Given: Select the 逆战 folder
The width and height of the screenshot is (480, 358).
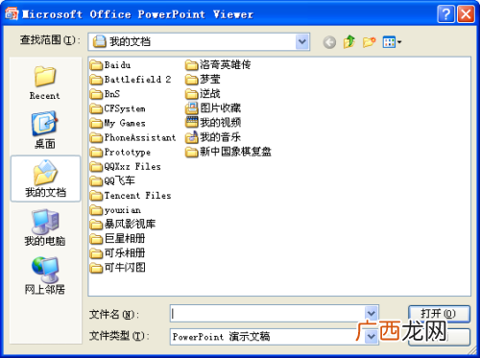Looking at the screenshot, I should (203, 94).
